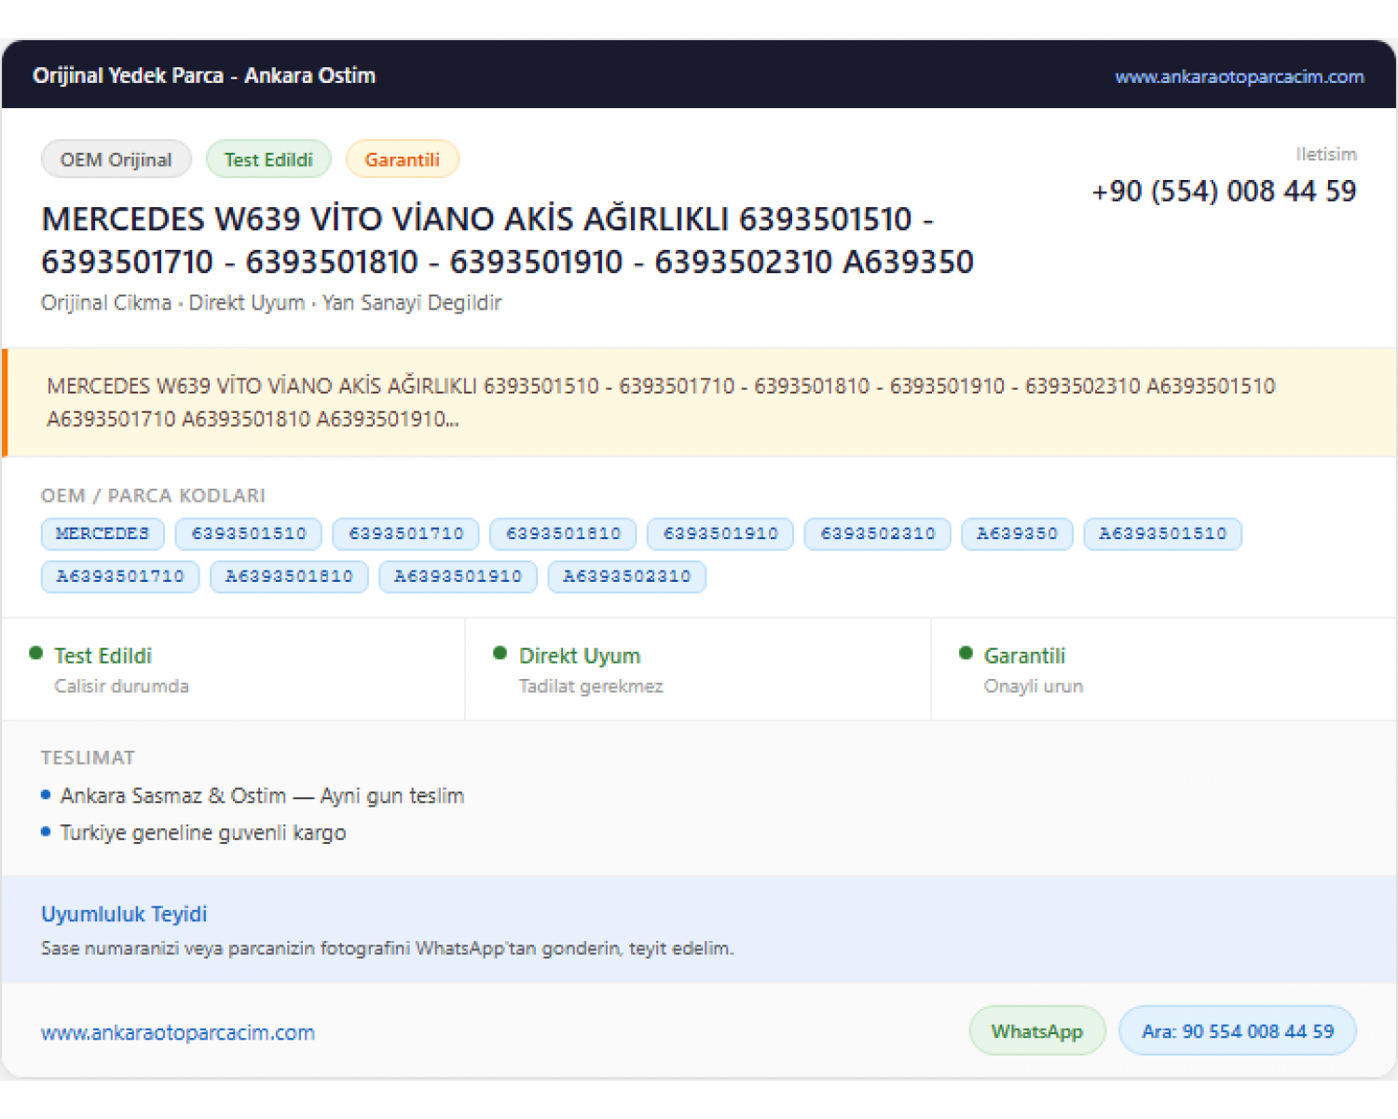1398x1119 pixels.
Task: Click the MERCEDES part code chip
Action: tap(103, 533)
